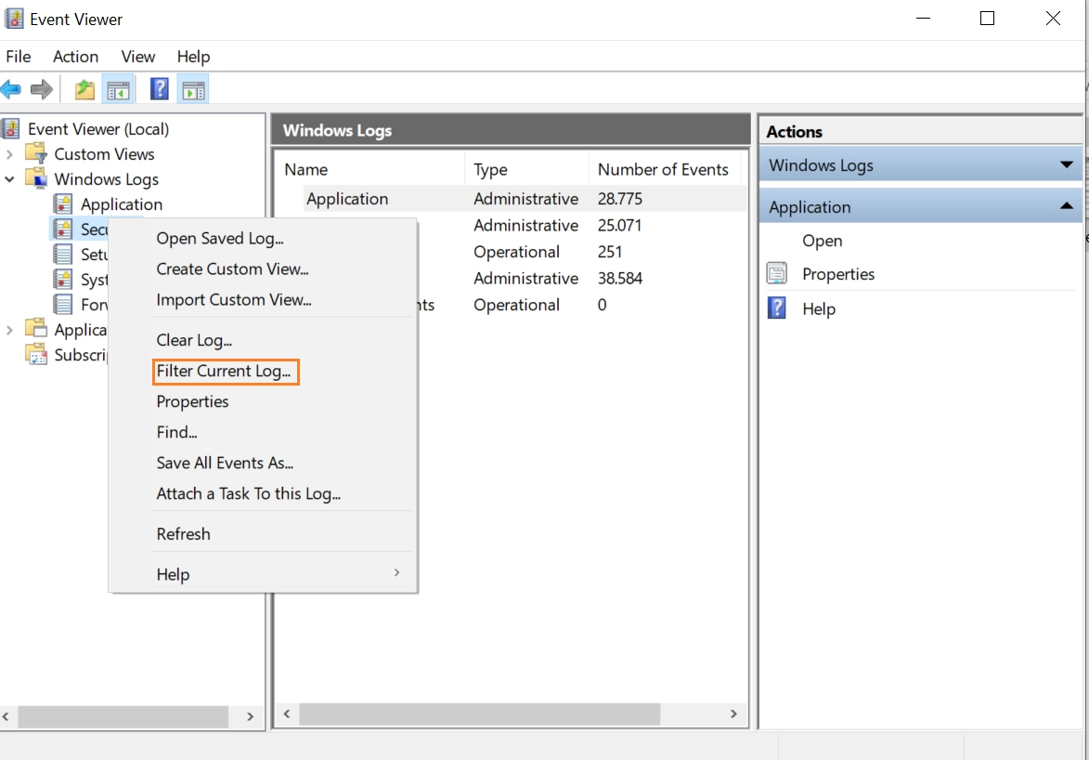Click the Applications and Services folder icon
1089x760 pixels.
coord(36,329)
